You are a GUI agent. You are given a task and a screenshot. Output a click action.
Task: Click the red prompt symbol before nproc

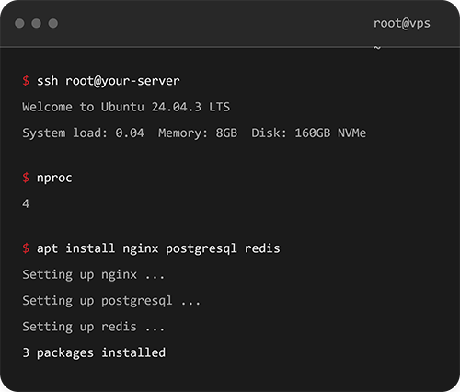tap(26, 178)
